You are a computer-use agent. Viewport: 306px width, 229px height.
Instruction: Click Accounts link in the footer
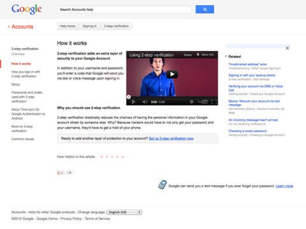18,212
